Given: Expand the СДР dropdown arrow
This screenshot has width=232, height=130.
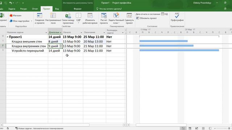Looking at the screenshot, I should 78,23.
